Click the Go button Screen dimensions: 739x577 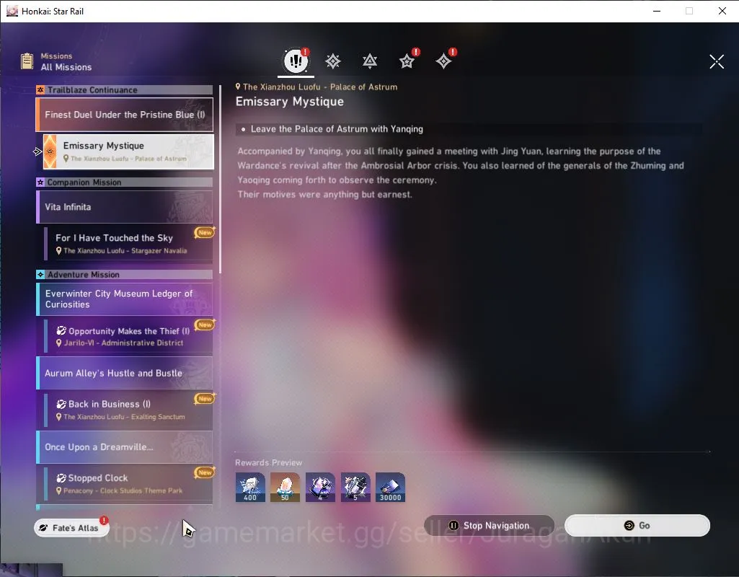[637, 525]
